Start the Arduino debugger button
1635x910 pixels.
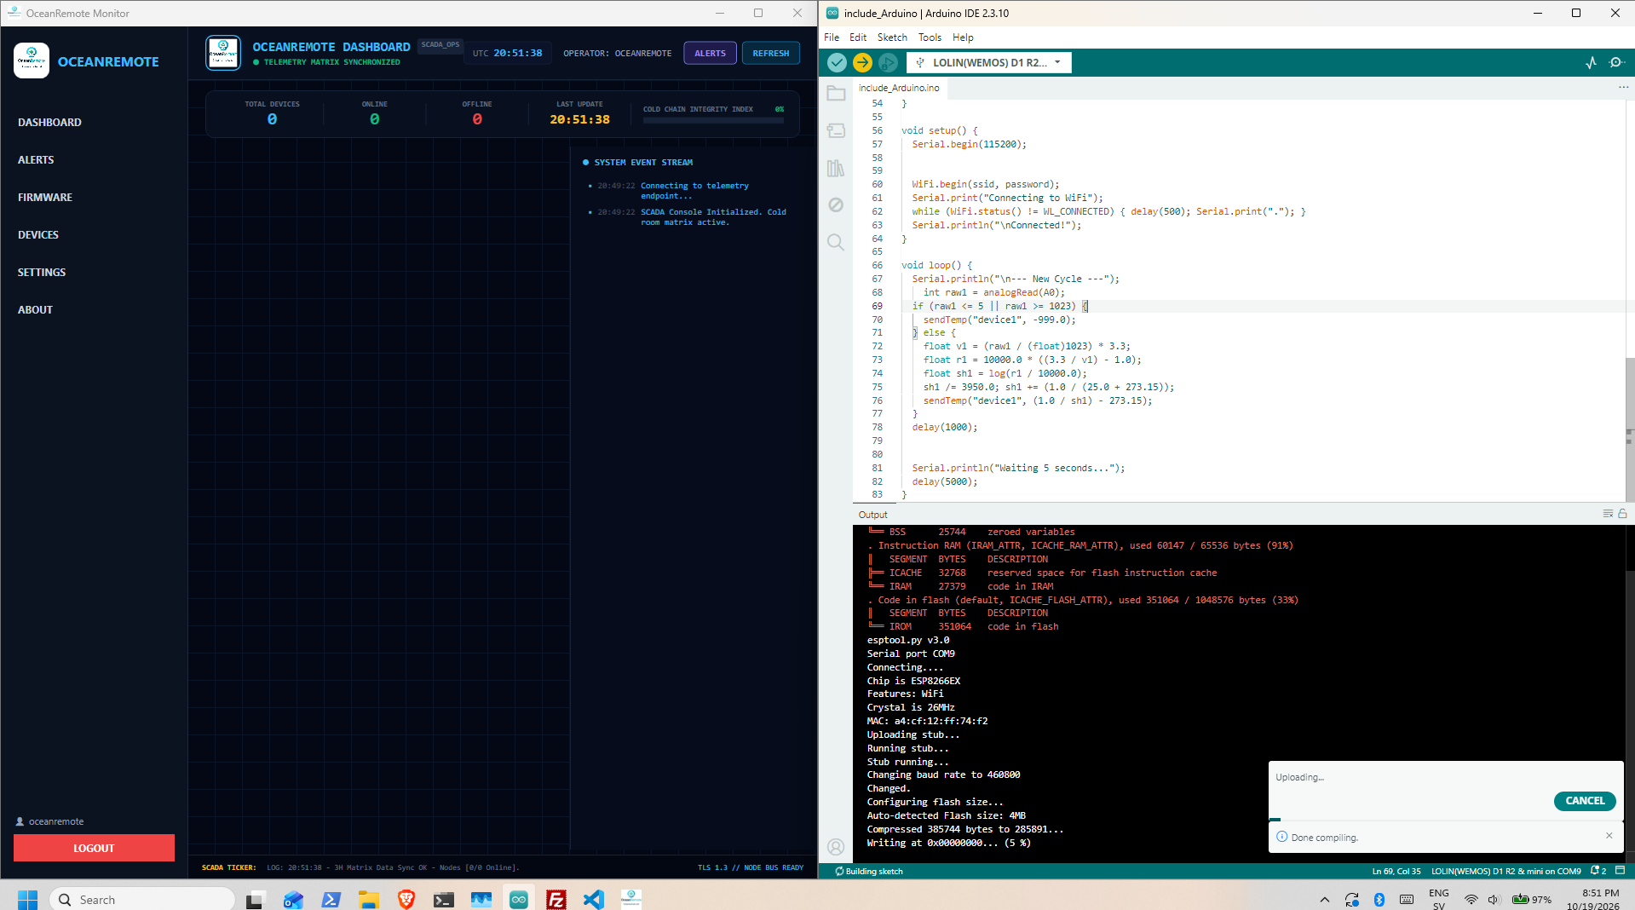pyautogui.click(x=888, y=62)
